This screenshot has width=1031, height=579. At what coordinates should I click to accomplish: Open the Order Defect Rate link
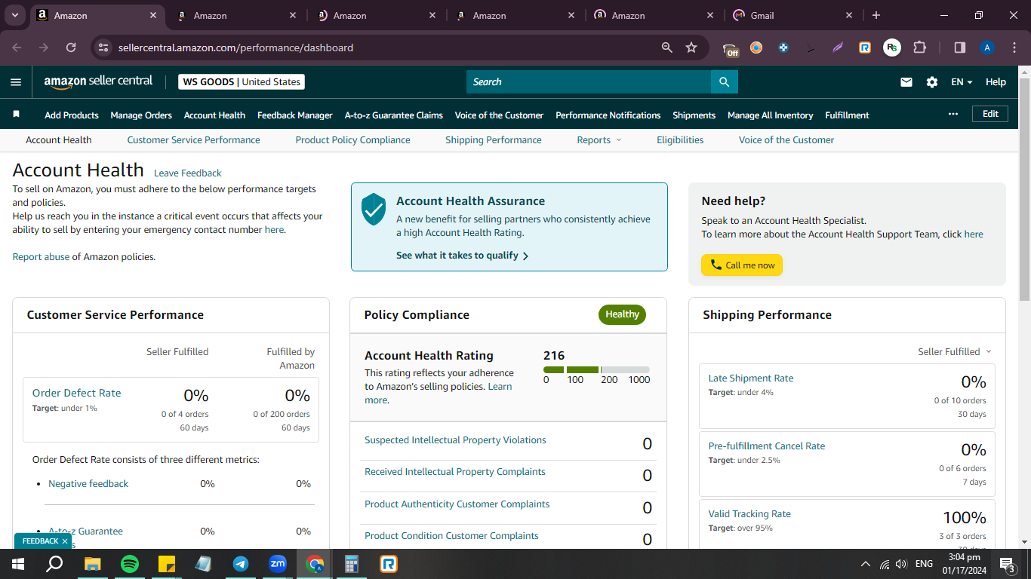click(x=76, y=393)
